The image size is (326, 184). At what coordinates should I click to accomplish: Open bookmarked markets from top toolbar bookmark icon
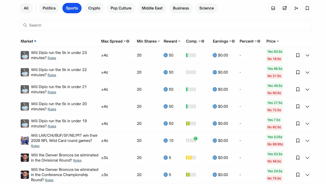(x=307, y=8)
